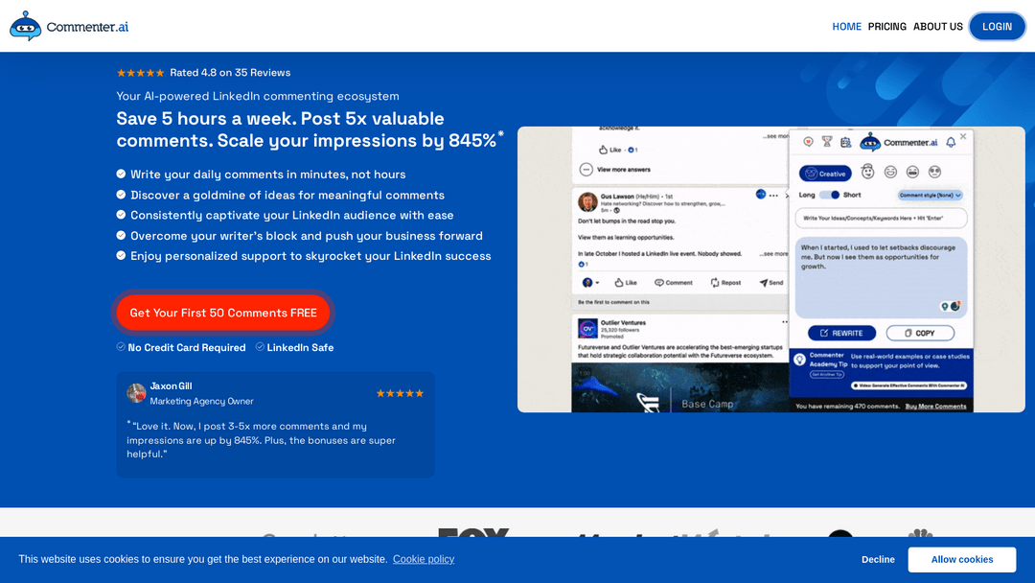The width and height of the screenshot is (1035, 583).
Task: Open the Comment style (None) dropdown
Action: coord(930,195)
